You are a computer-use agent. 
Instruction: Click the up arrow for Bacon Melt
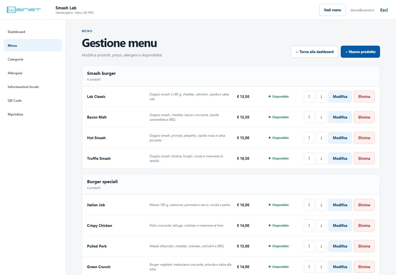(309, 117)
